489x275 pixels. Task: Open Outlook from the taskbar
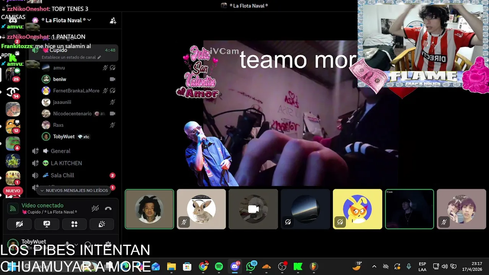click(155, 267)
